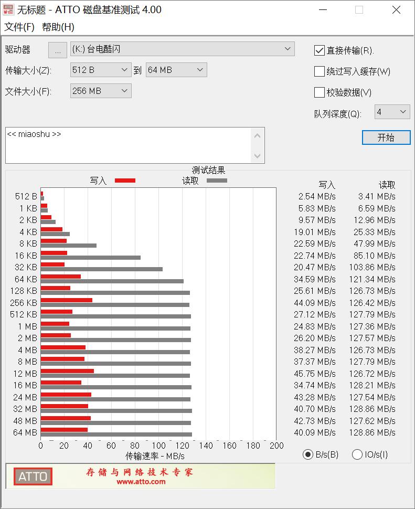This screenshot has height=509, width=415.
Task: Click the 44.09 MB/s write value
Action: pos(315,303)
